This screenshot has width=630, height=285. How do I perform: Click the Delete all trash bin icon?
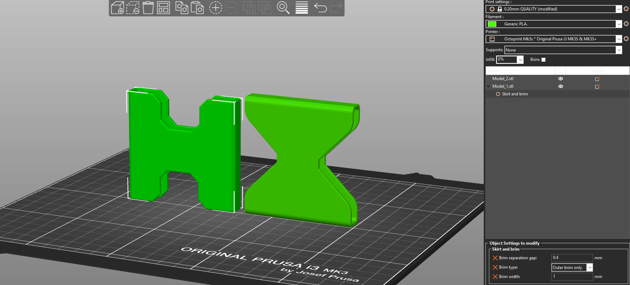[148, 8]
